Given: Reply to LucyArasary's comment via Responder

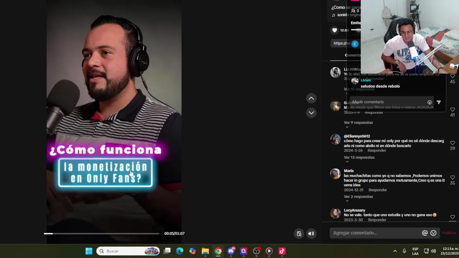Looking at the screenshot, I should (377, 220).
